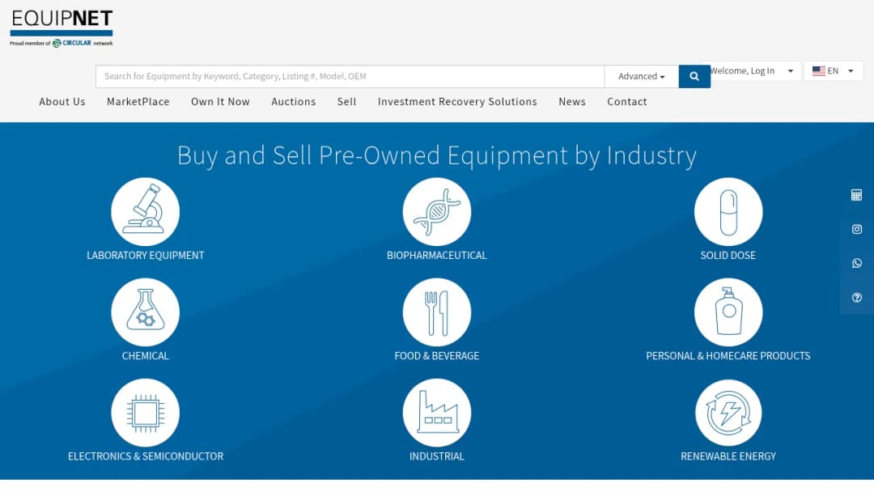Open the Auctions menu
Screen dimensions: 874x492
point(294,101)
